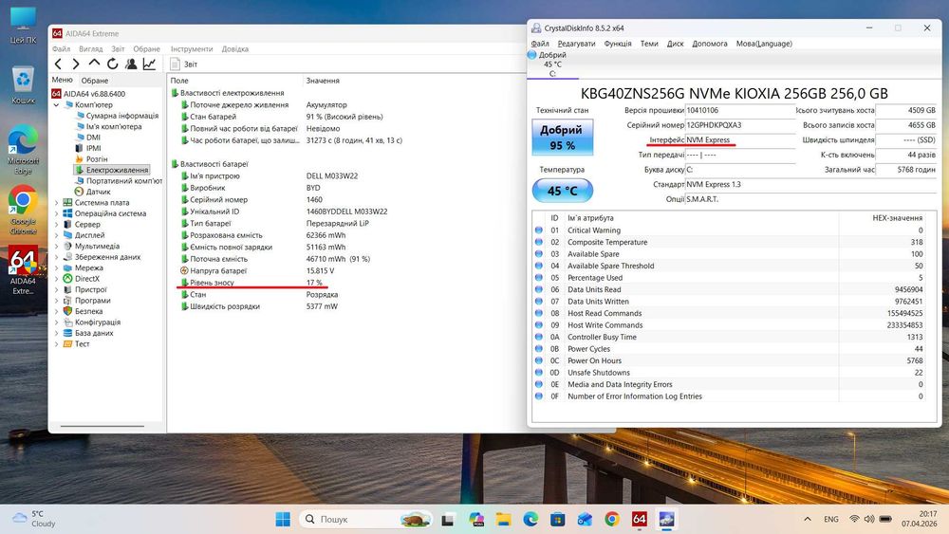Click the CrystalDiskInfo taskbar icon
The width and height of the screenshot is (949, 534).
[x=666, y=519]
